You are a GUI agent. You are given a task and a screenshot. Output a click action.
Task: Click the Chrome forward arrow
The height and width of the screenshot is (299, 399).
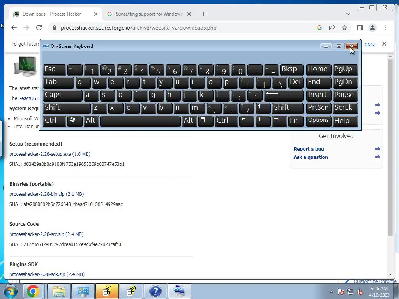pyautogui.click(x=26, y=28)
